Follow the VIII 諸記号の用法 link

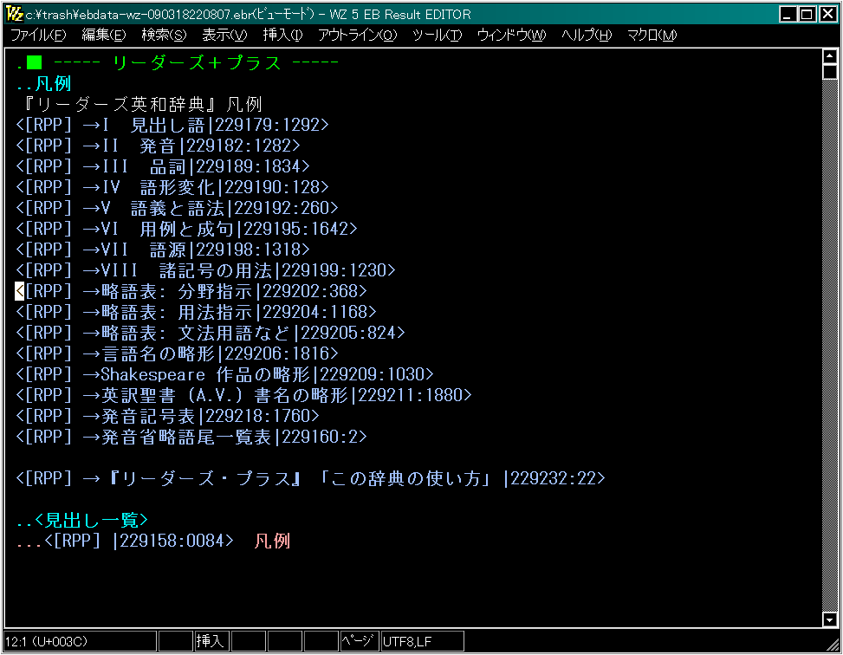tap(205, 270)
